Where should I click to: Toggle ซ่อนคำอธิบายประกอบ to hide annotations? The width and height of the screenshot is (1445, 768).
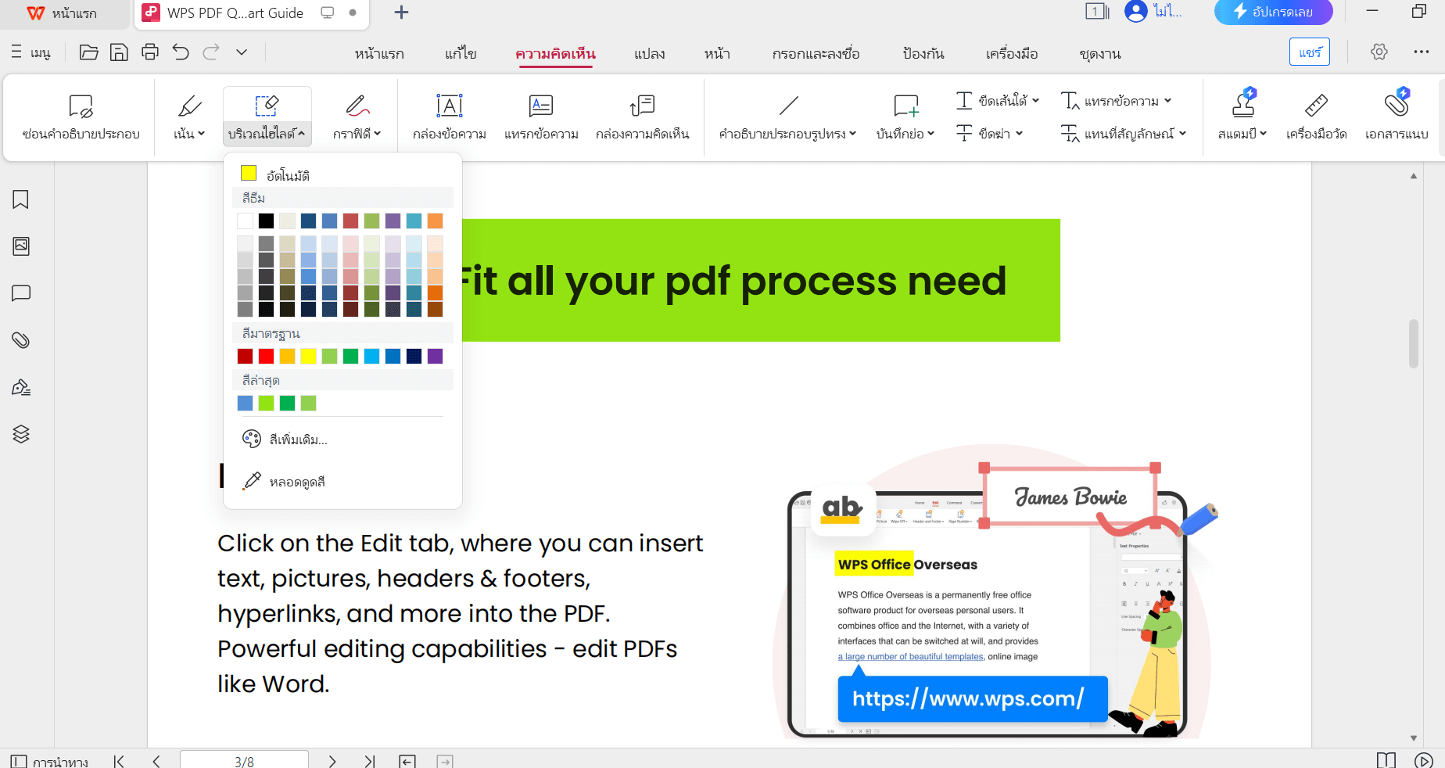point(81,117)
